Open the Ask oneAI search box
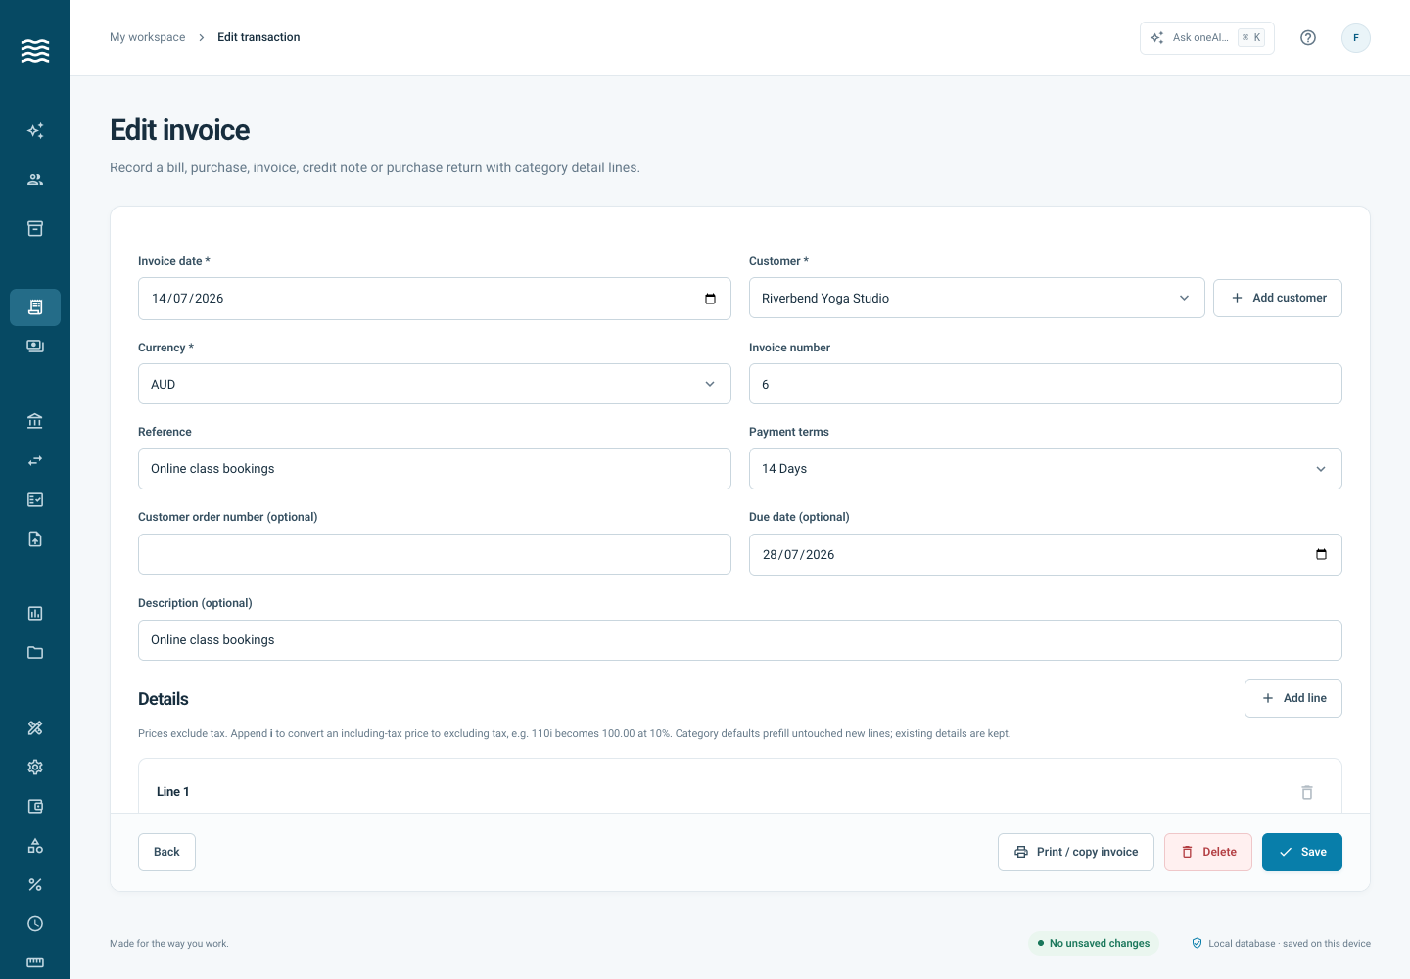This screenshot has height=979, width=1410. (x=1207, y=38)
